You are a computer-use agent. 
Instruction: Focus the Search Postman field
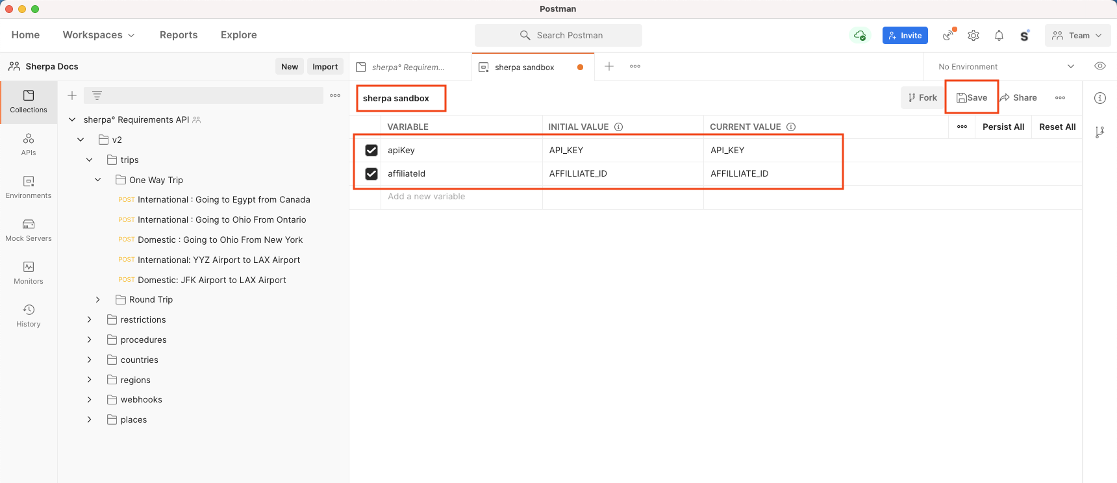click(558, 36)
